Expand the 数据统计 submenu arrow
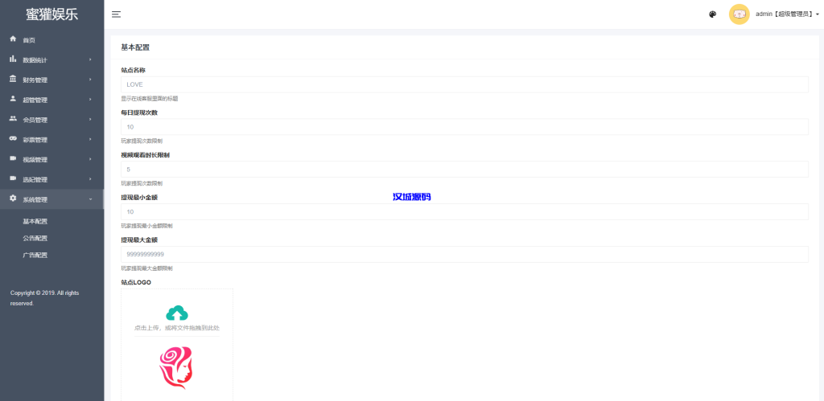Image resolution: width=824 pixels, height=401 pixels. (x=90, y=59)
